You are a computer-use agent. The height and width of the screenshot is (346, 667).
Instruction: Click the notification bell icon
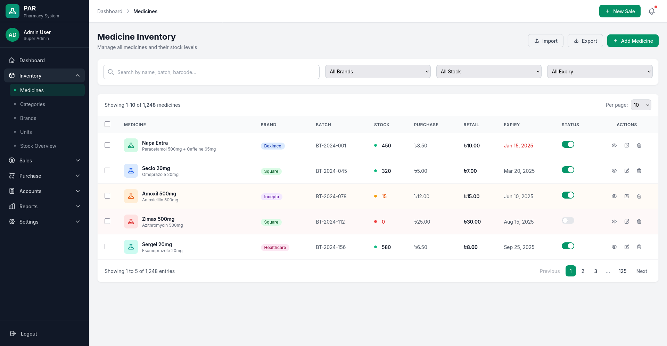click(x=652, y=11)
